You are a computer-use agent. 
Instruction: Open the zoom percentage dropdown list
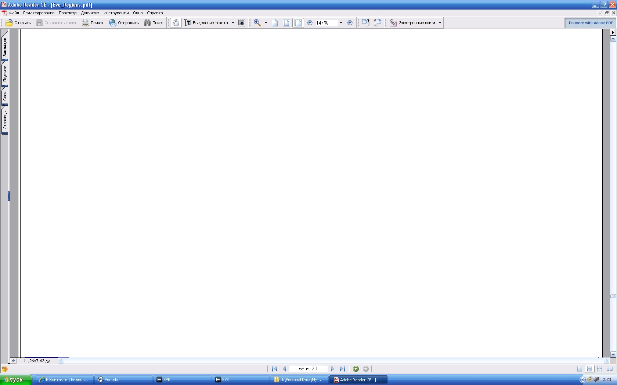tap(341, 23)
